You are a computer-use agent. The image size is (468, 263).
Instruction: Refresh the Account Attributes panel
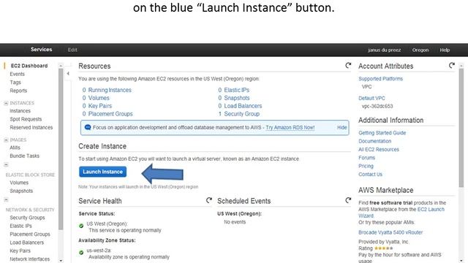click(452, 65)
